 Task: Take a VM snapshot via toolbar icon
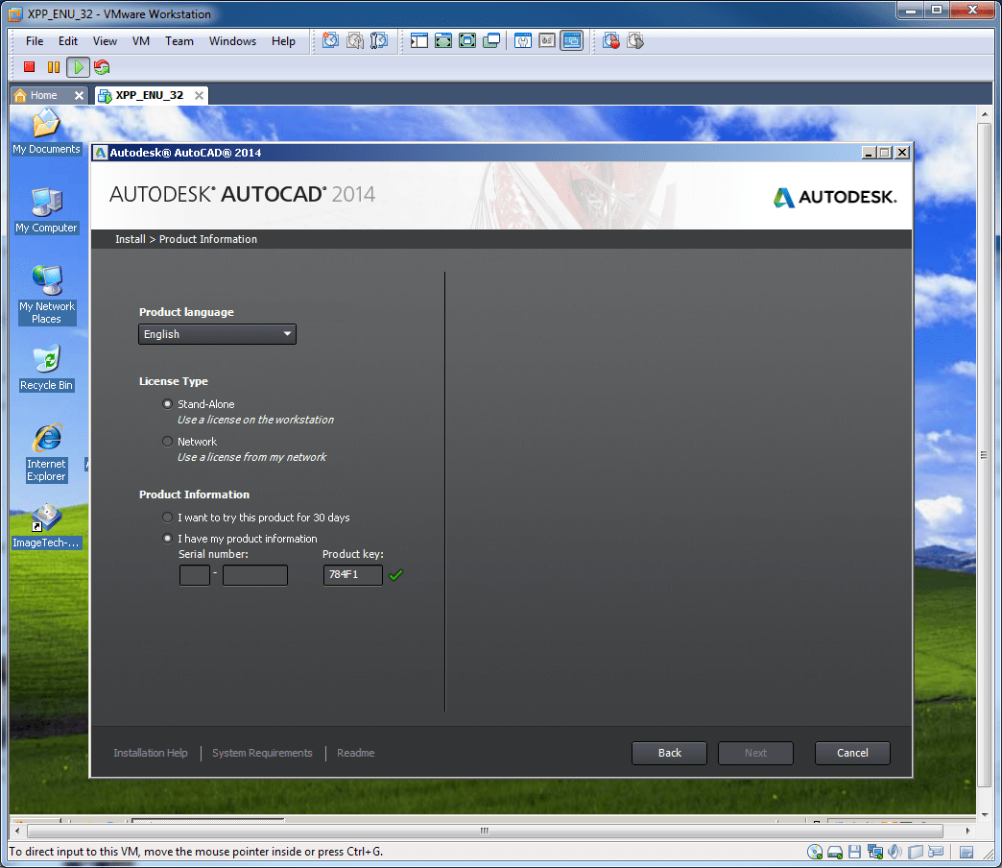coord(330,41)
